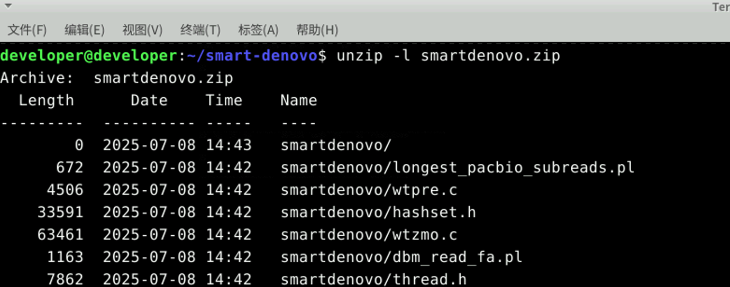Click the length value 63461

(x=60, y=235)
